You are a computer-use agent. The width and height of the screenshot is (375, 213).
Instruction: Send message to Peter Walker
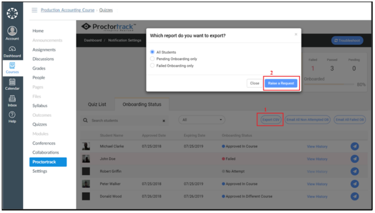click(x=355, y=184)
